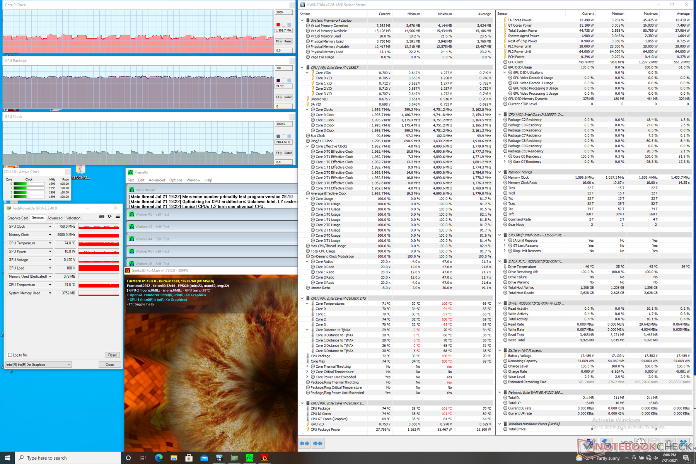The width and height of the screenshot is (696, 464).
Task: Click the HWiNFO clock timer icon
Action: (641, 443)
